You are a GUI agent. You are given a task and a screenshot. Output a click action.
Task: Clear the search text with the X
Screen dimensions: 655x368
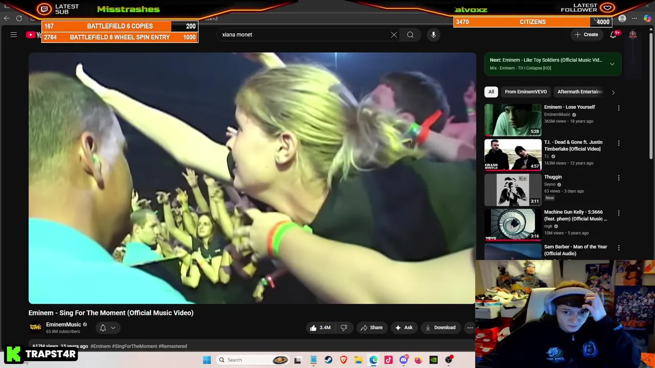coord(394,35)
